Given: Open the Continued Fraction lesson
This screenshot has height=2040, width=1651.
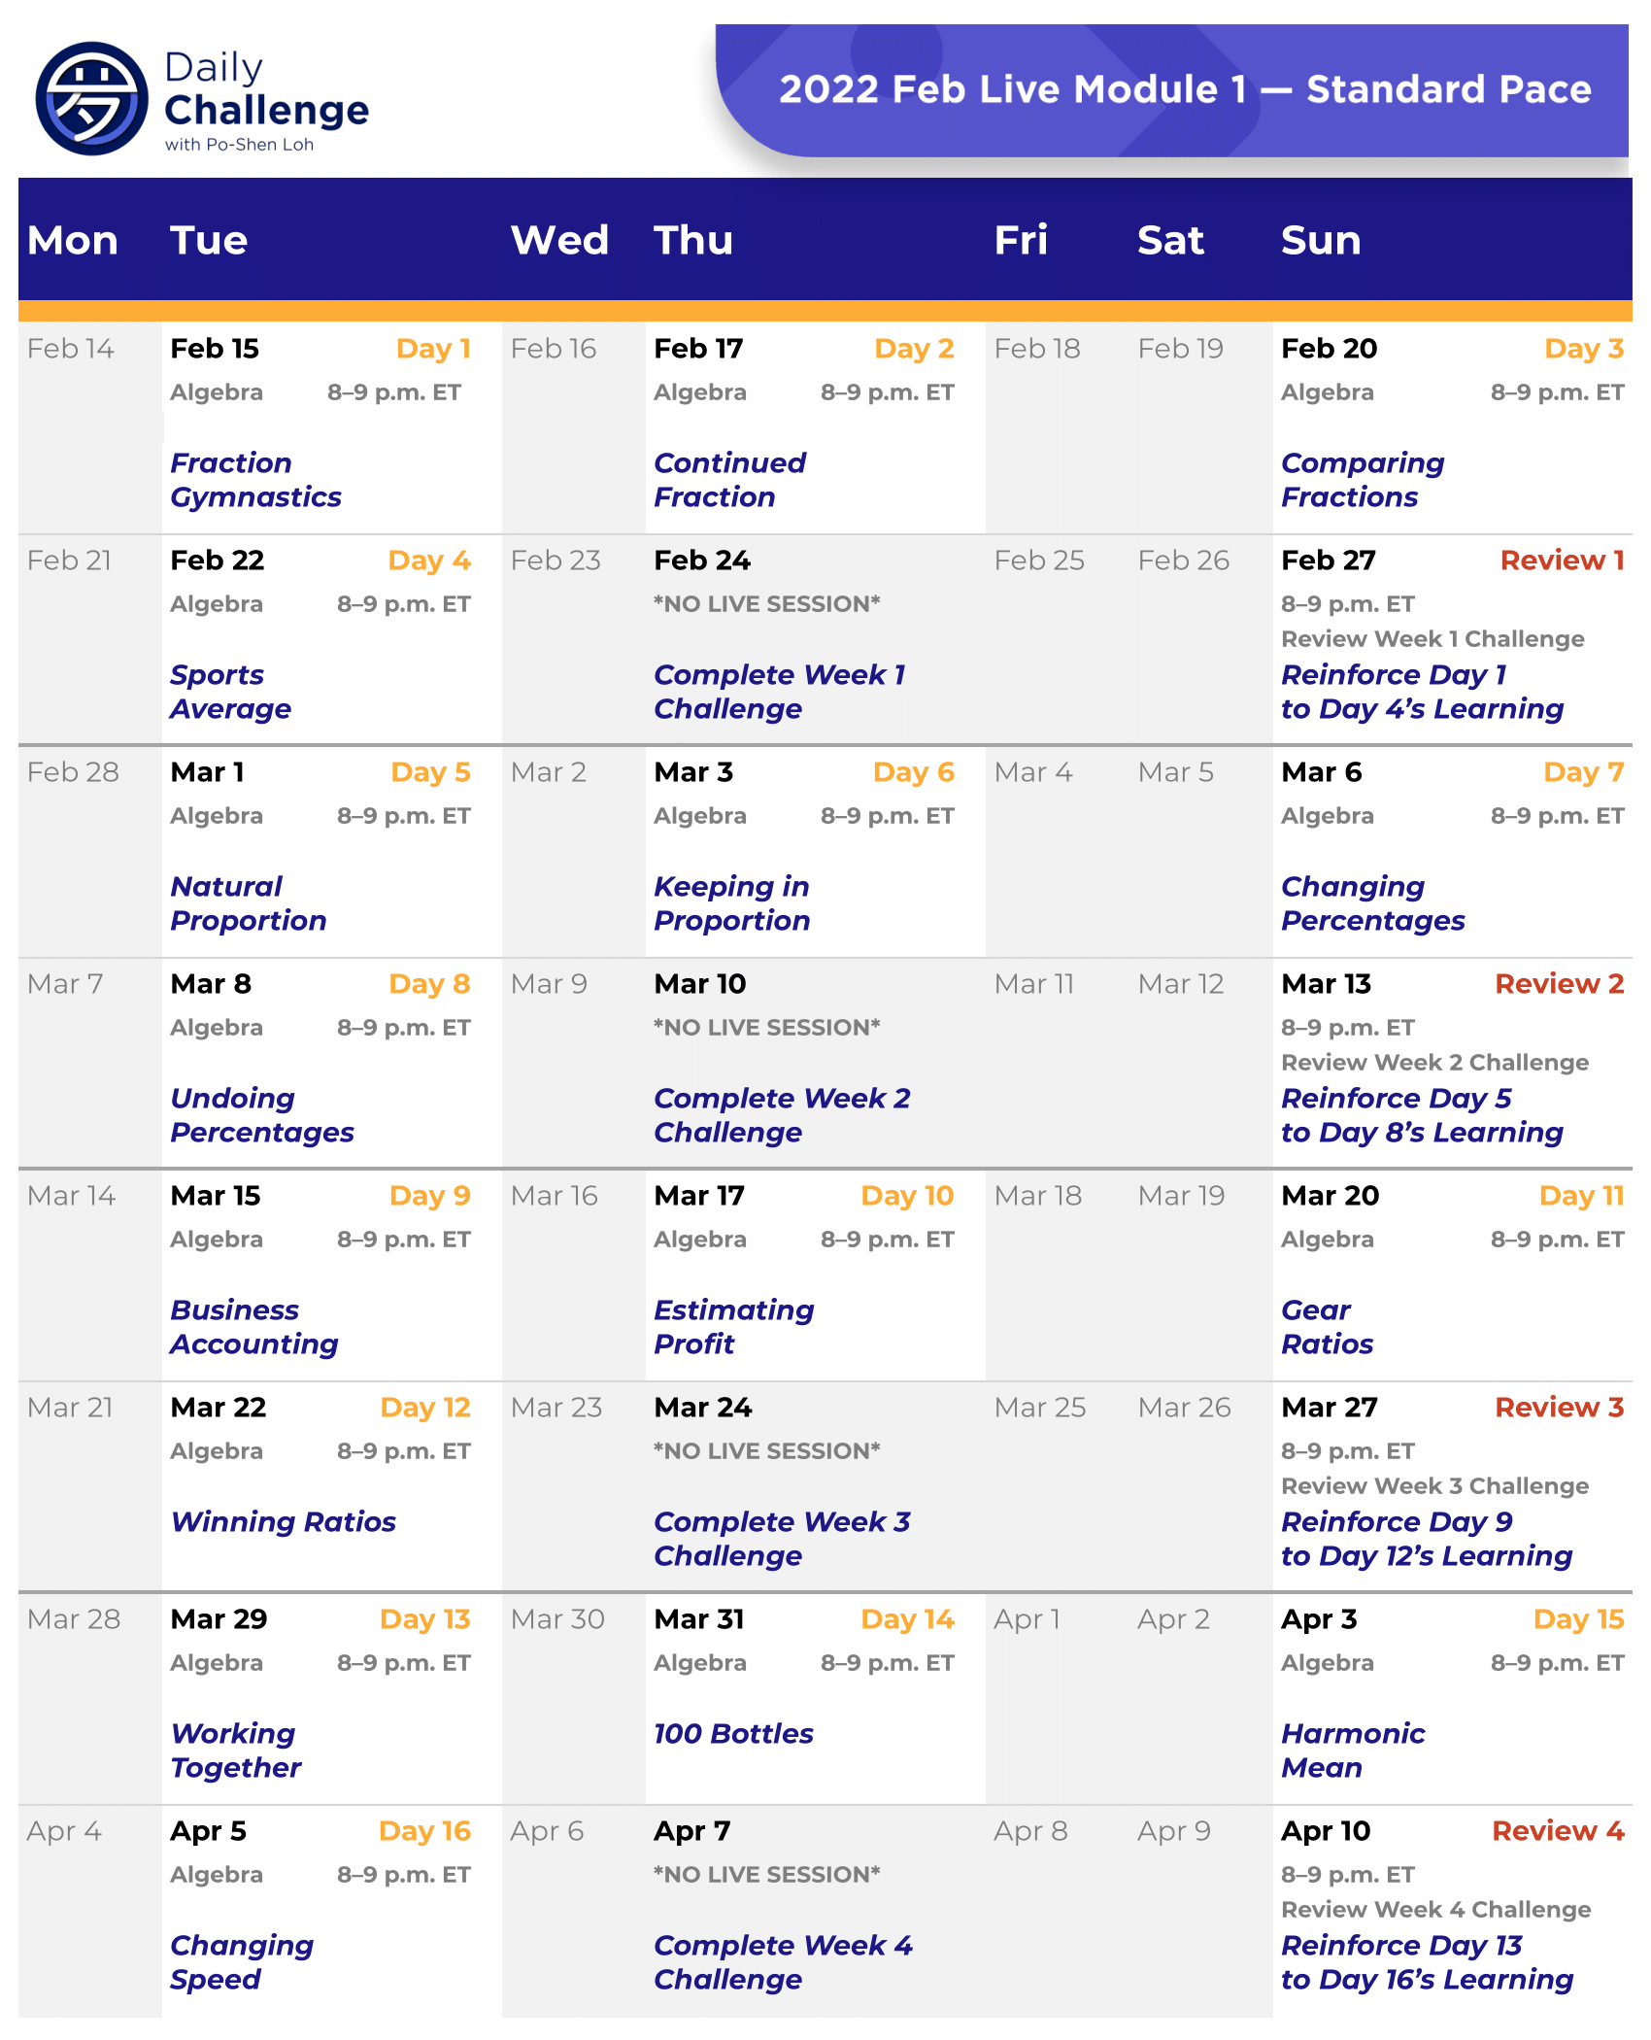Looking at the screenshot, I should 729,480.
